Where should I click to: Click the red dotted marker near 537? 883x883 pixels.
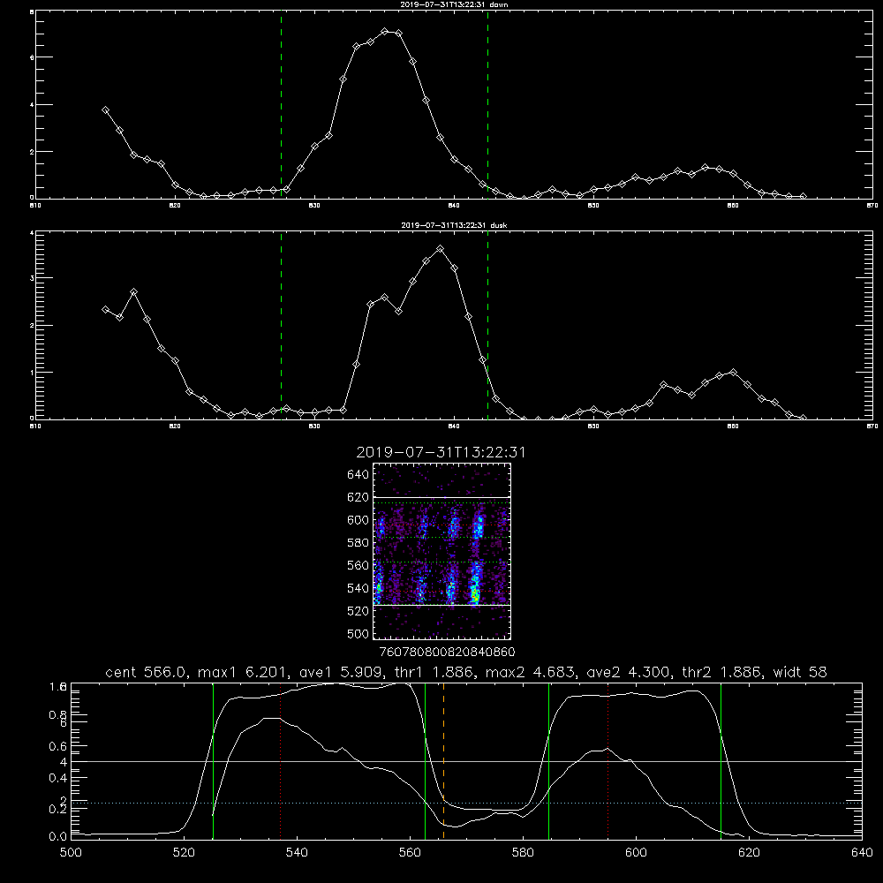281,760
